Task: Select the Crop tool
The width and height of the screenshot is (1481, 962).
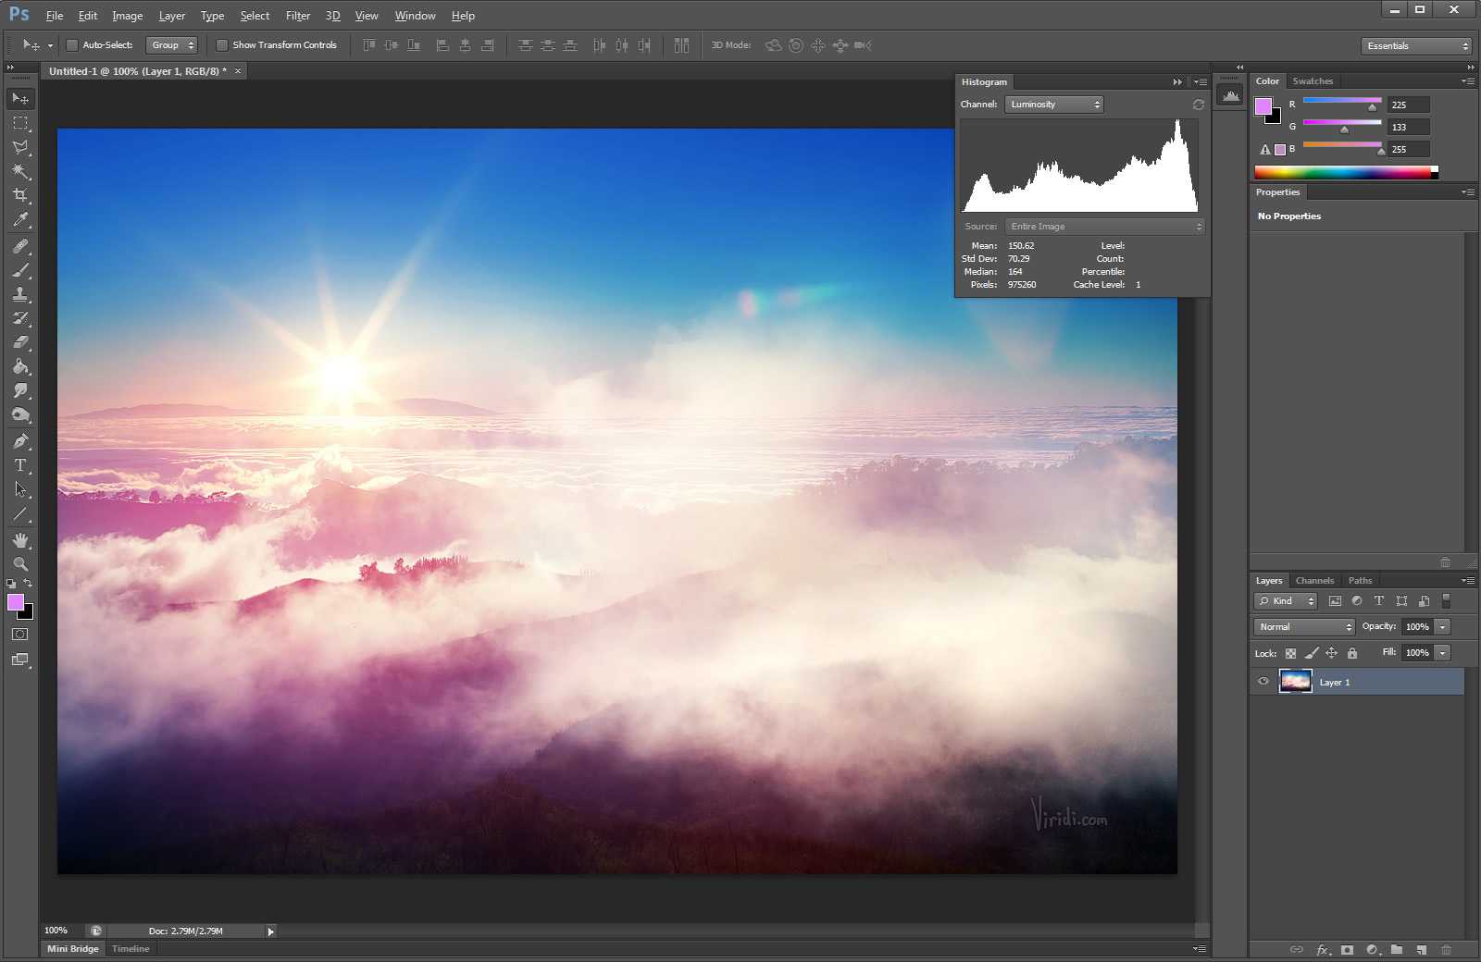Action: pyautogui.click(x=20, y=195)
